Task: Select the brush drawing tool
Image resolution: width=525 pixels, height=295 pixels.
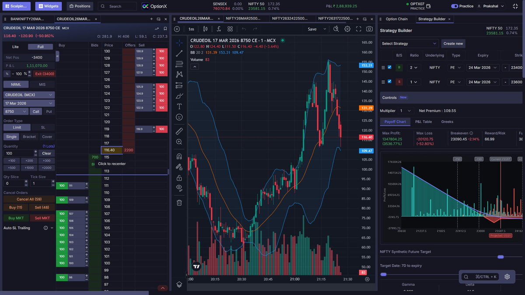Action: click(179, 96)
